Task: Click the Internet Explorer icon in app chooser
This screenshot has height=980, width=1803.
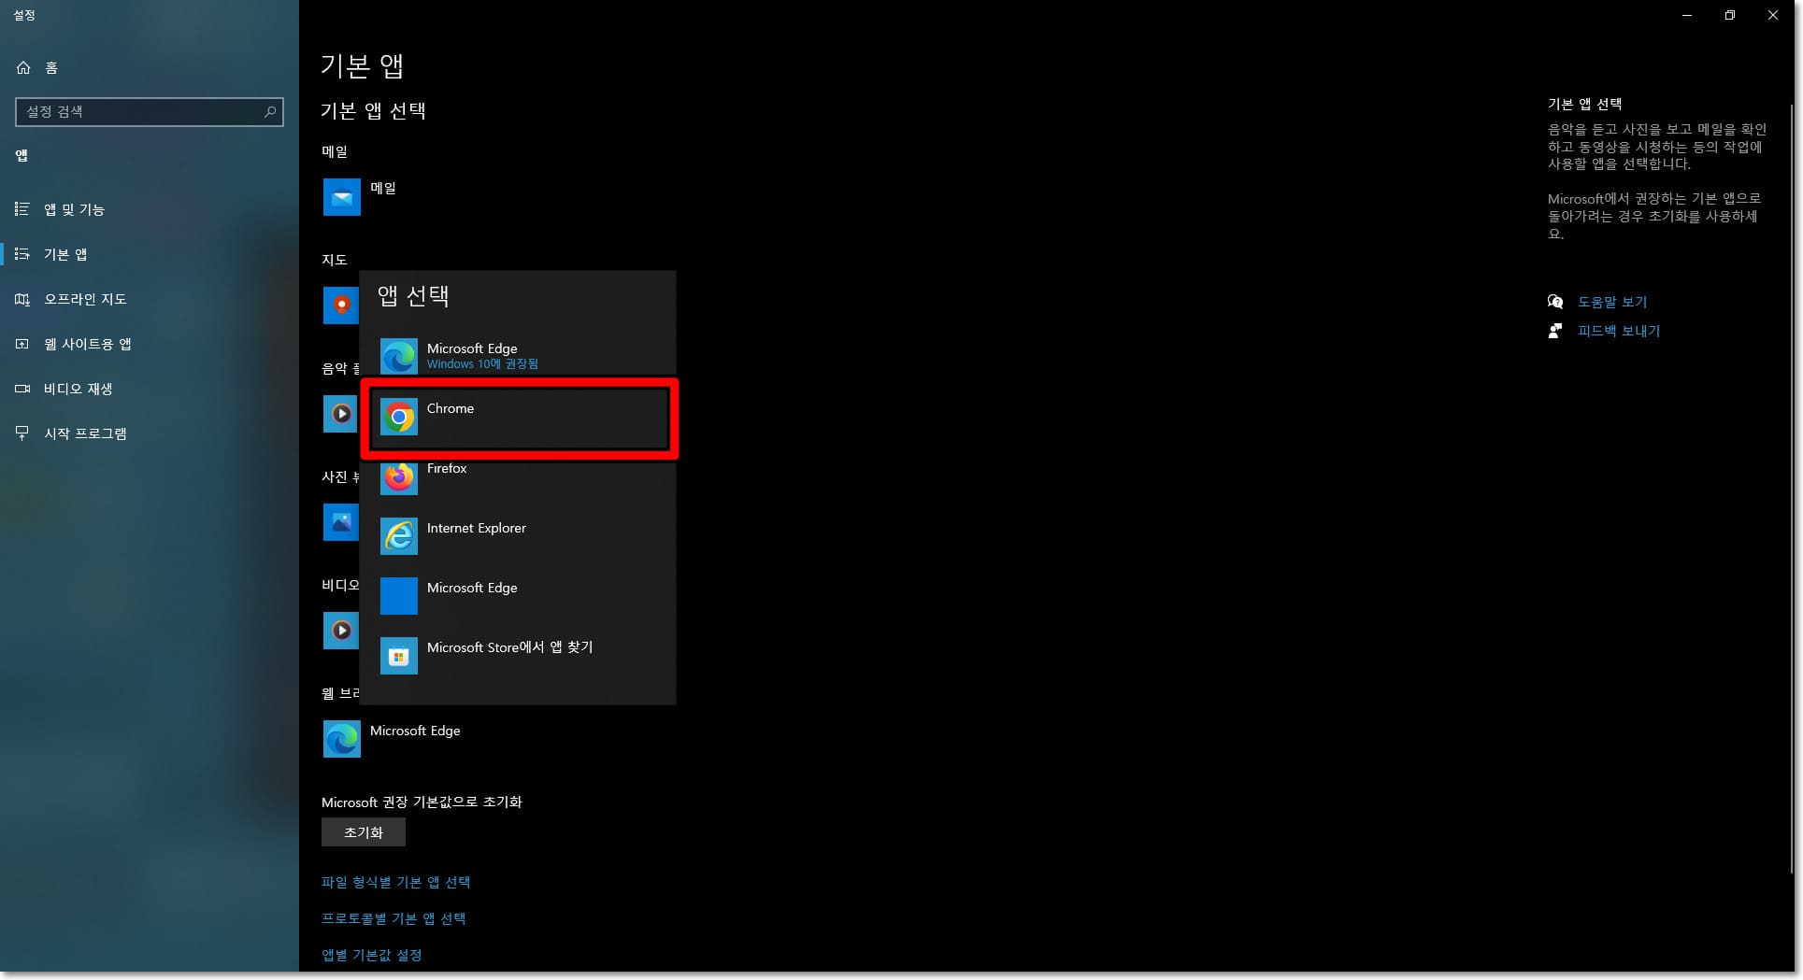Action: 399,536
